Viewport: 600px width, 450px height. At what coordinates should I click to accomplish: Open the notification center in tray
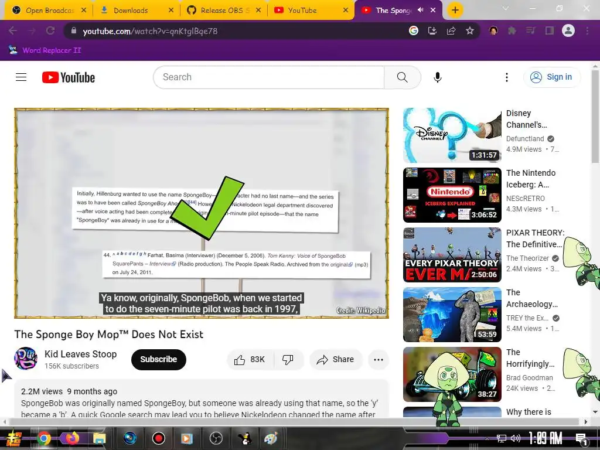click(581, 438)
